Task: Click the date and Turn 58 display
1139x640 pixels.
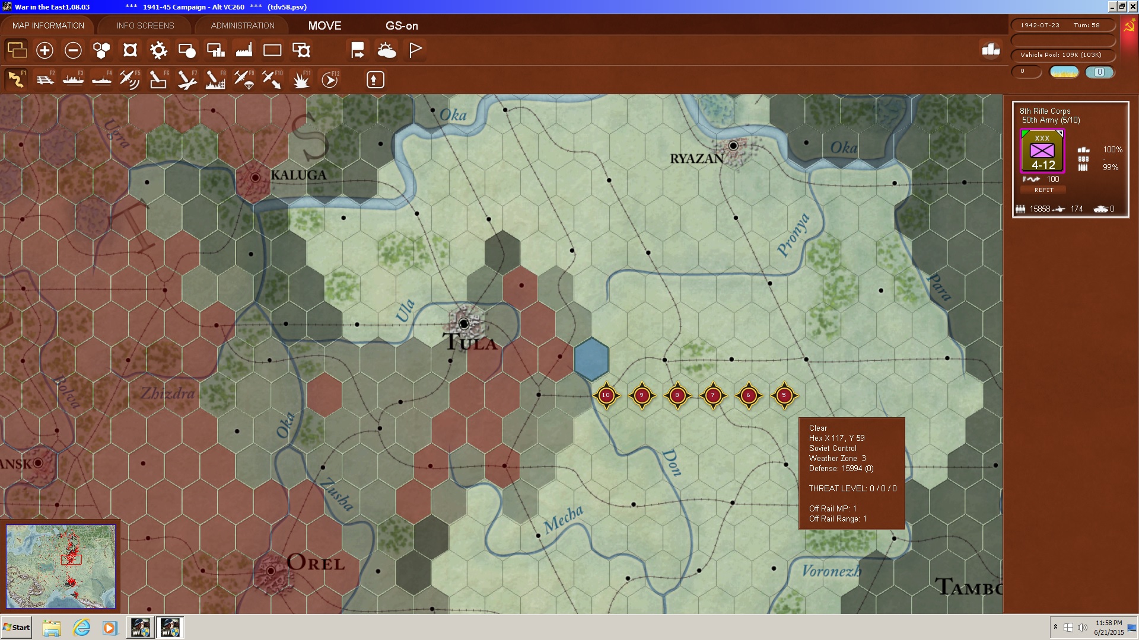Action: (x=1062, y=25)
